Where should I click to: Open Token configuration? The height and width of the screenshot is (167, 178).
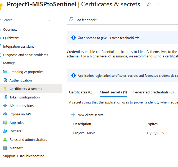pos(25,97)
